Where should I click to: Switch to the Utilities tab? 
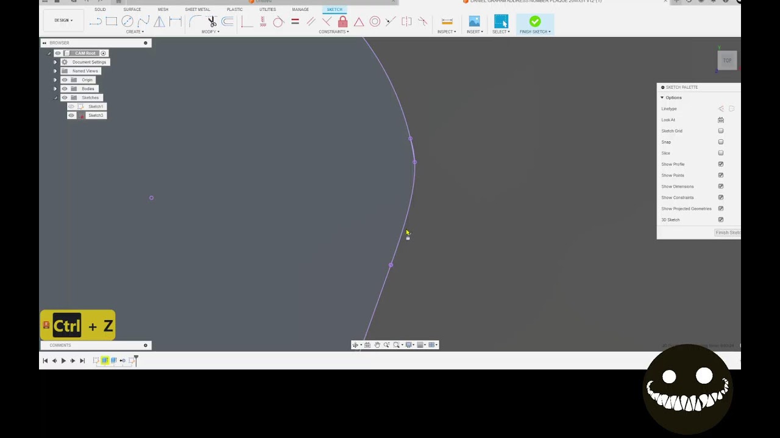(268, 10)
